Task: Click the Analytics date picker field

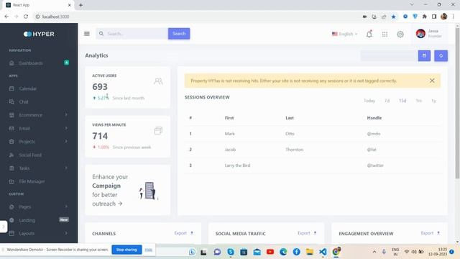Action: click(389, 56)
